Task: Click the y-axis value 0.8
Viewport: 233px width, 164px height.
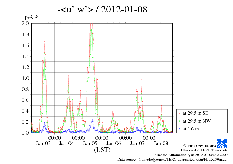Action: 25,89
